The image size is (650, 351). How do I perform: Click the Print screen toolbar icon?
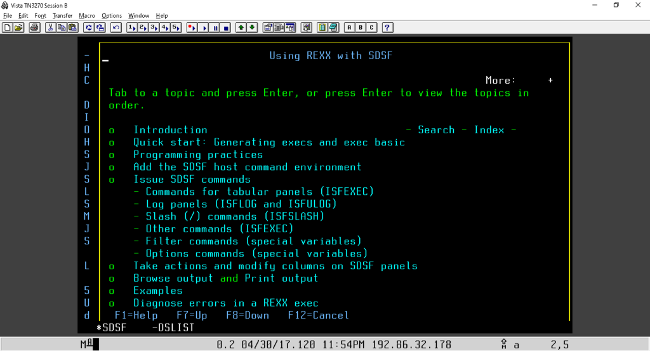[34, 28]
